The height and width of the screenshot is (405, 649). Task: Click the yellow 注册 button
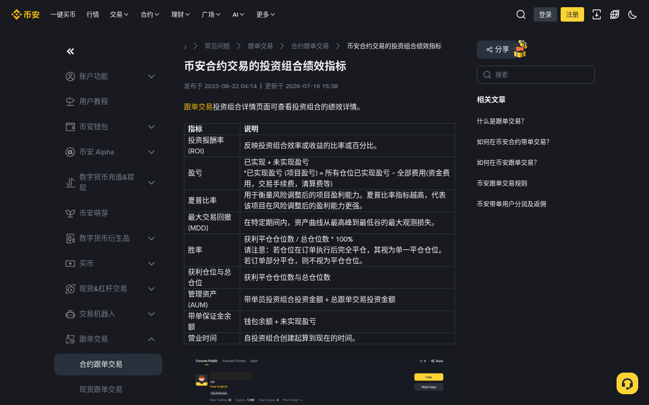[x=572, y=14]
